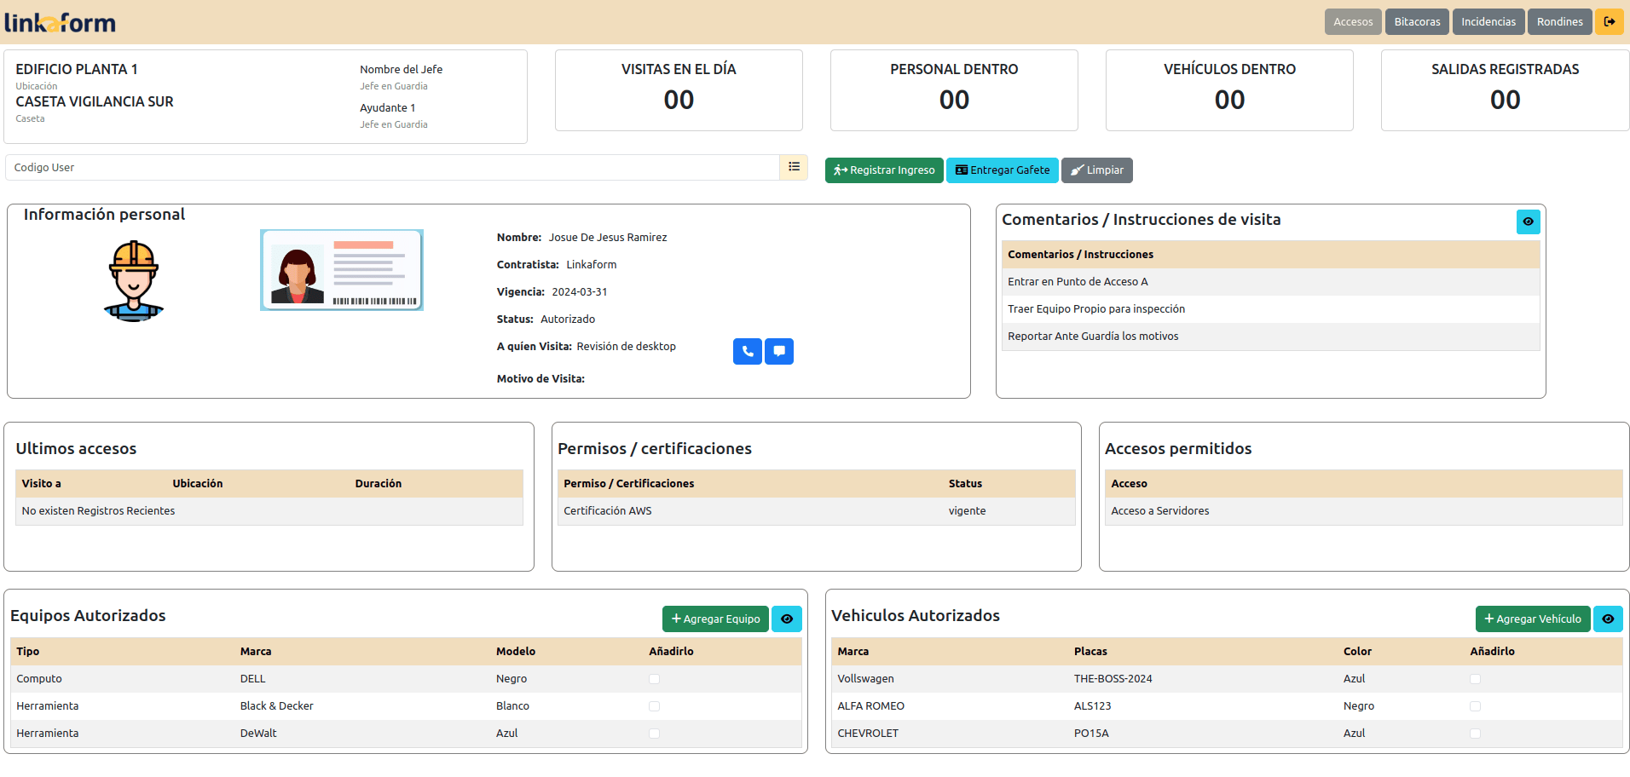Check Añadirlo for the DELL computo equipment
The height and width of the screenshot is (777, 1630).
pyautogui.click(x=653, y=679)
